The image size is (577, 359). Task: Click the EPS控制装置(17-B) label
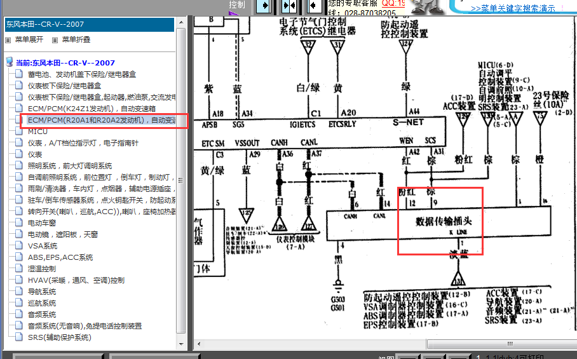401,324
